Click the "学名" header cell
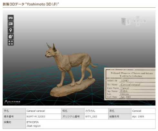This screenshot has width=158, height=131. coord(14,111)
